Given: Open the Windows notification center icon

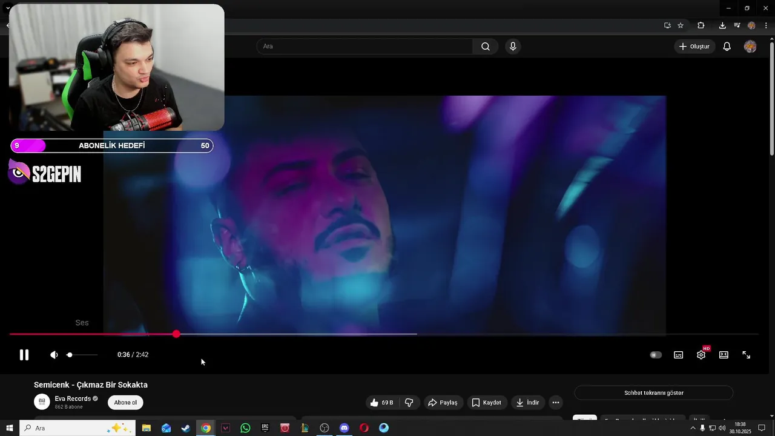Looking at the screenshot, I should [x=762, y=428].
